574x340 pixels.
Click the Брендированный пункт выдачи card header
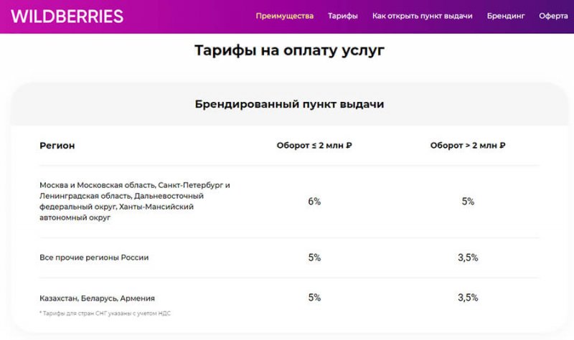(x=289, y=104)
